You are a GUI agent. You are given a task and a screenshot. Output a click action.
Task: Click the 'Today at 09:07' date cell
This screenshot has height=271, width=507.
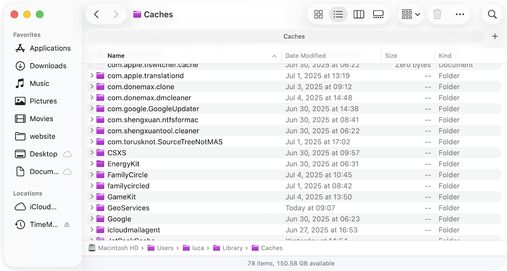click(310, 208)
